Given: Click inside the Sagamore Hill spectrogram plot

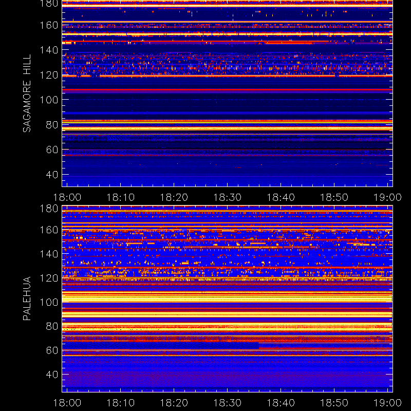Looking at the screenshot, I should 227,94.
